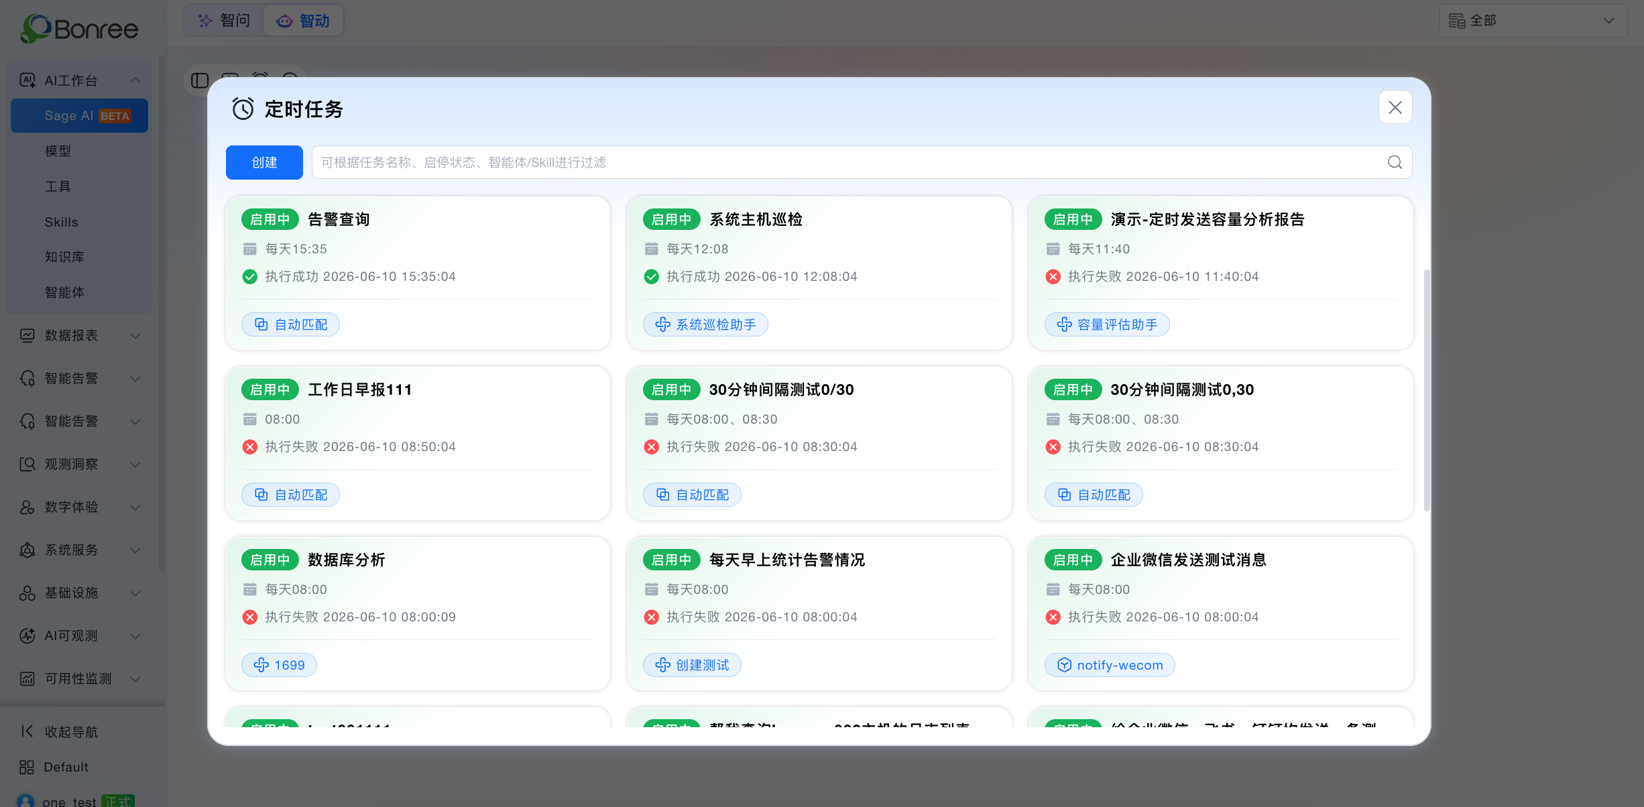Click the success check icon on 系统主机巡检
This screenshot has height=807, width=1644.
tap(652, 277)
